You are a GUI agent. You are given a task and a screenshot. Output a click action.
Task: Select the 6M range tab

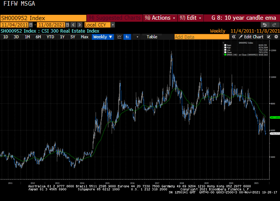(x=38, y=37)
